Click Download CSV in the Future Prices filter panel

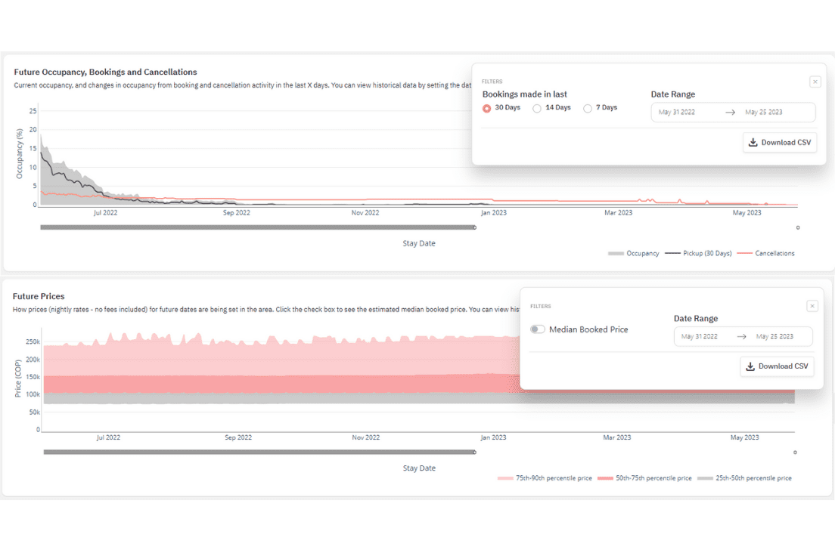coord(778,366)
